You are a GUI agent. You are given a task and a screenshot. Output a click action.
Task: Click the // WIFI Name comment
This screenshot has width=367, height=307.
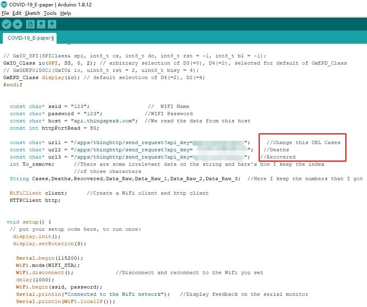(x=169, y=106)
